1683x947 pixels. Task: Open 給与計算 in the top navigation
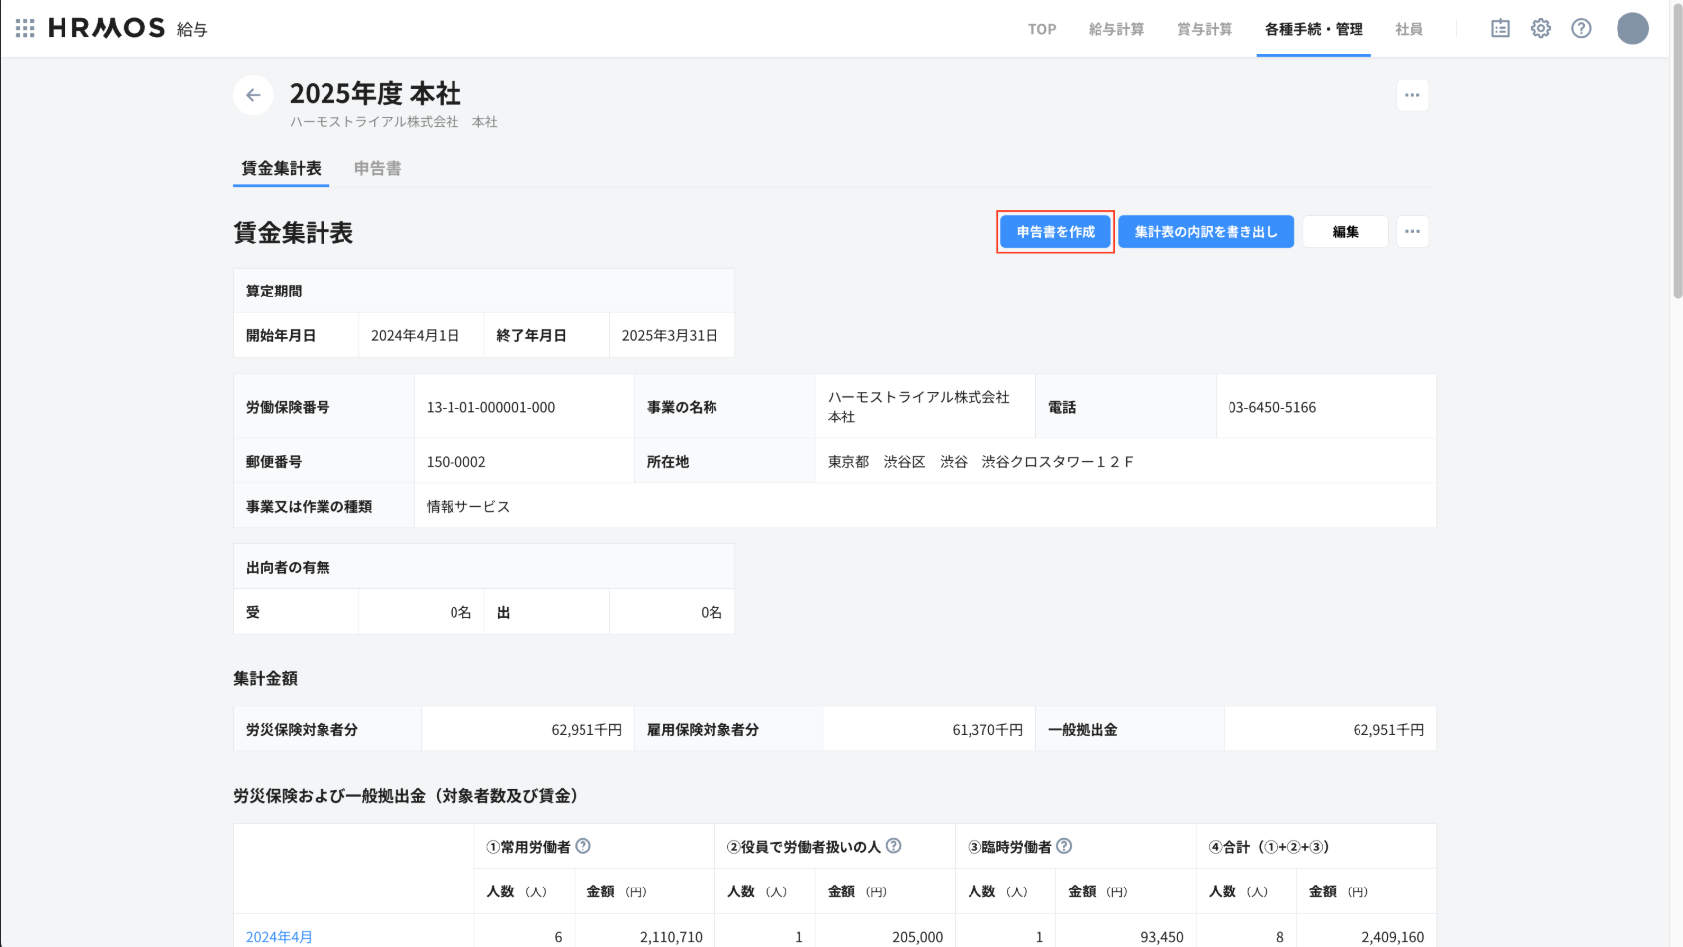point(1115,29)
